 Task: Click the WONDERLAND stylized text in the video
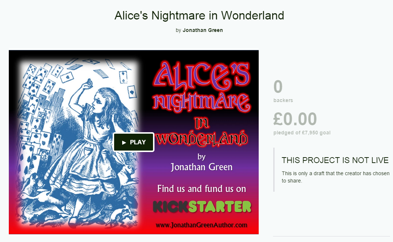coord(202,138)
